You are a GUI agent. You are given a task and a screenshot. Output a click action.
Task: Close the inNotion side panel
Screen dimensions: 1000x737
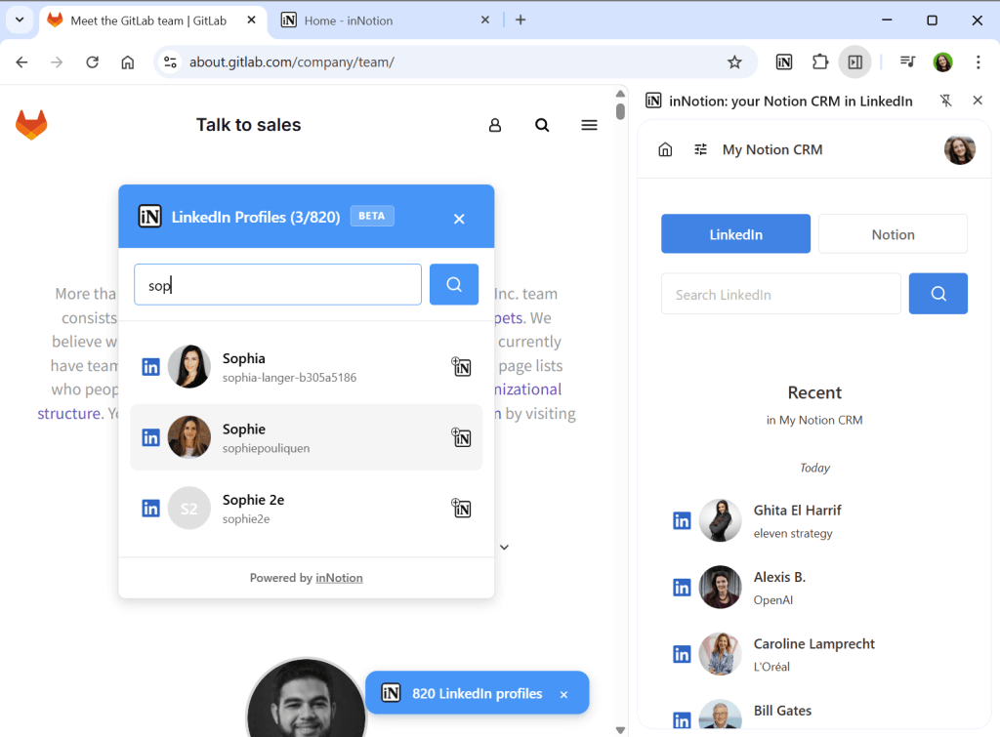click(978, 101)
